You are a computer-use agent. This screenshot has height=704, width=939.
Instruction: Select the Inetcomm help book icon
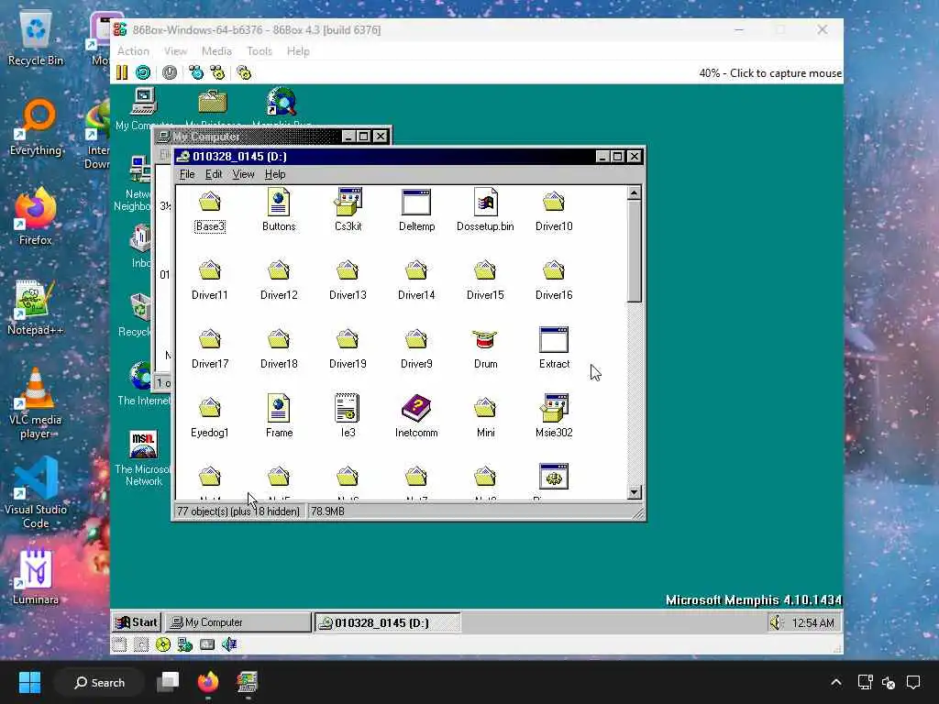[x=416, y=417]
